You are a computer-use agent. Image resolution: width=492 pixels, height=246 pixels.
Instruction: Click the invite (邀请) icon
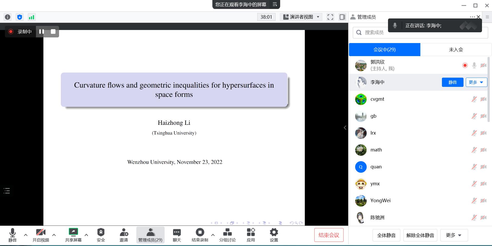[x=124, y=235]
